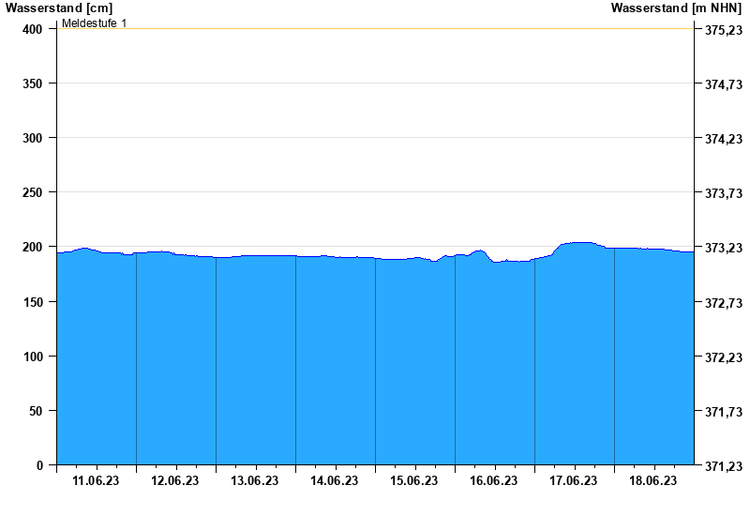Select the 12.06.23 date label
Screen dimensions: 750x516
click(175, 481)
